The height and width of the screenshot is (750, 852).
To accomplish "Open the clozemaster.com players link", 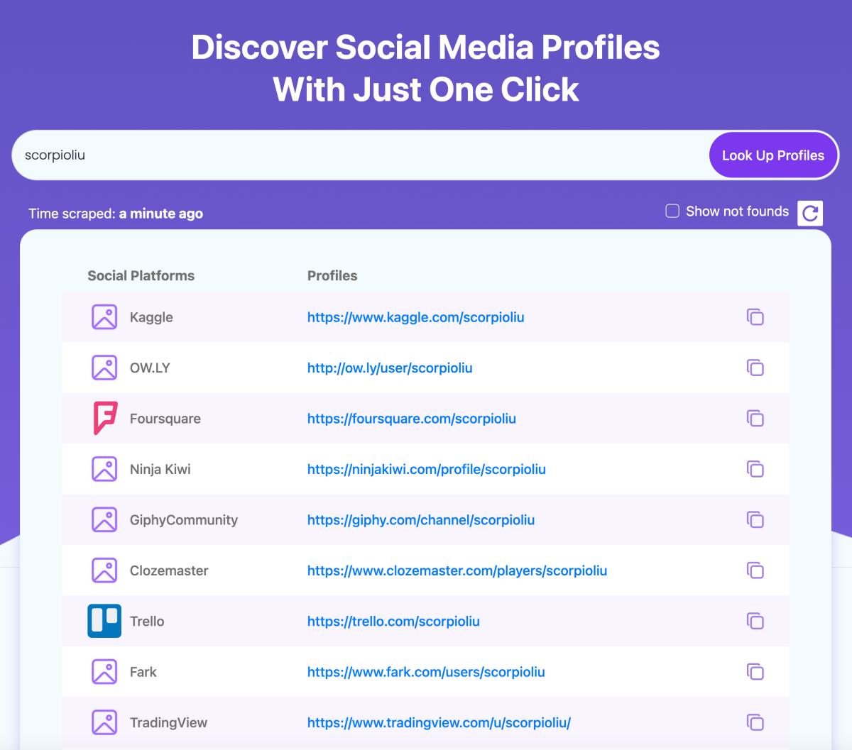I will (x=457, y=570).
